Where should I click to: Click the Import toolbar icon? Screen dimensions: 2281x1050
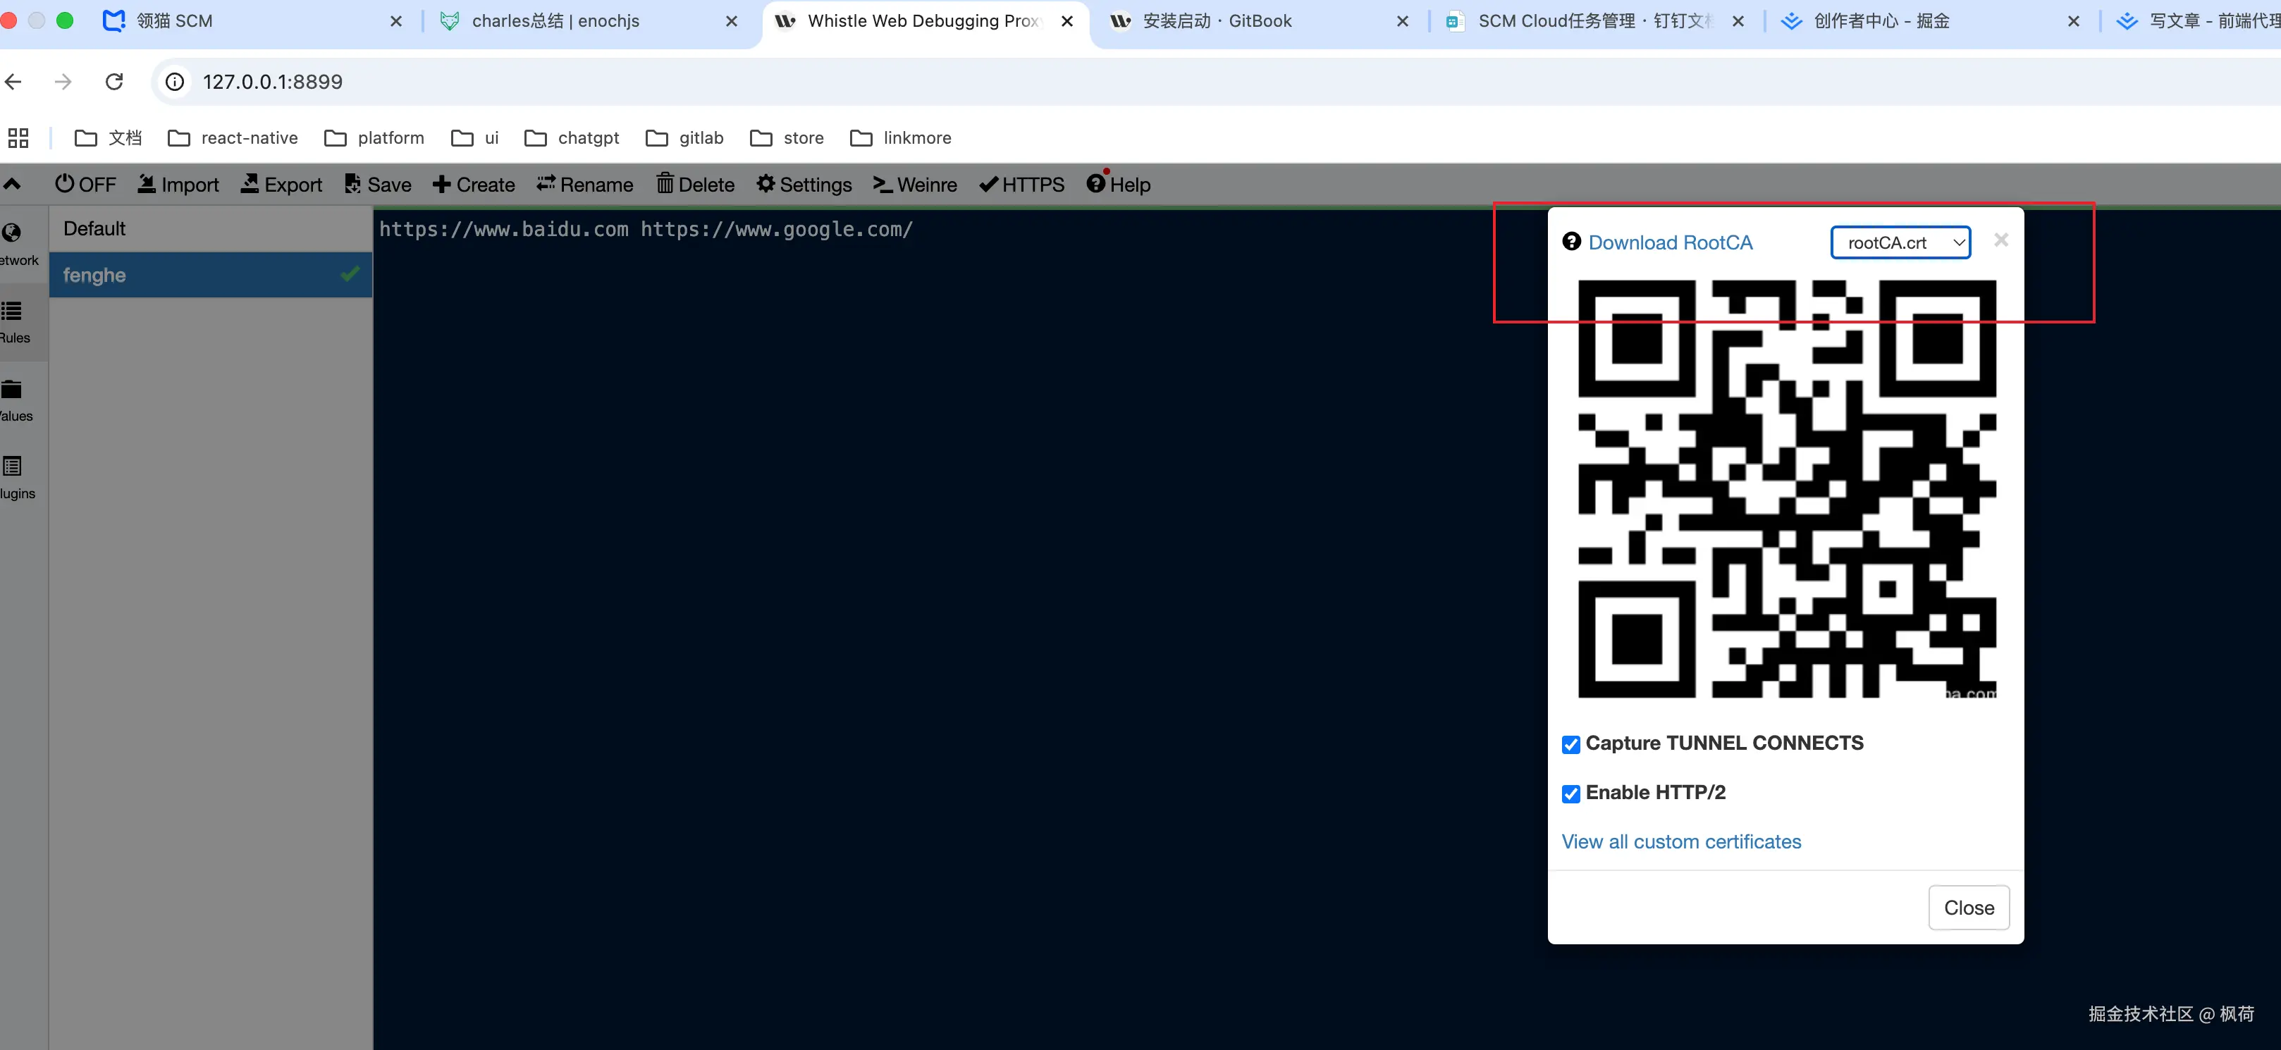point(147,184)
